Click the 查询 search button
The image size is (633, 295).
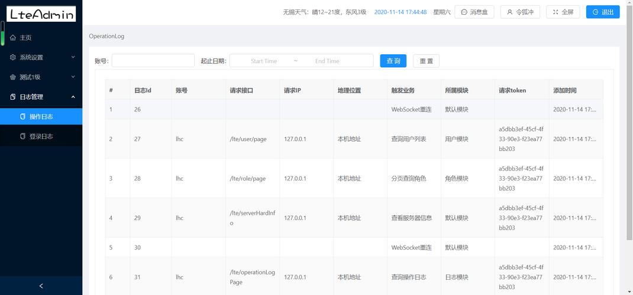(x=393, y=61)
